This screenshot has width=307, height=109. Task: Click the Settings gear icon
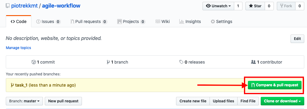pyautogui.click(x=213, y=21)
